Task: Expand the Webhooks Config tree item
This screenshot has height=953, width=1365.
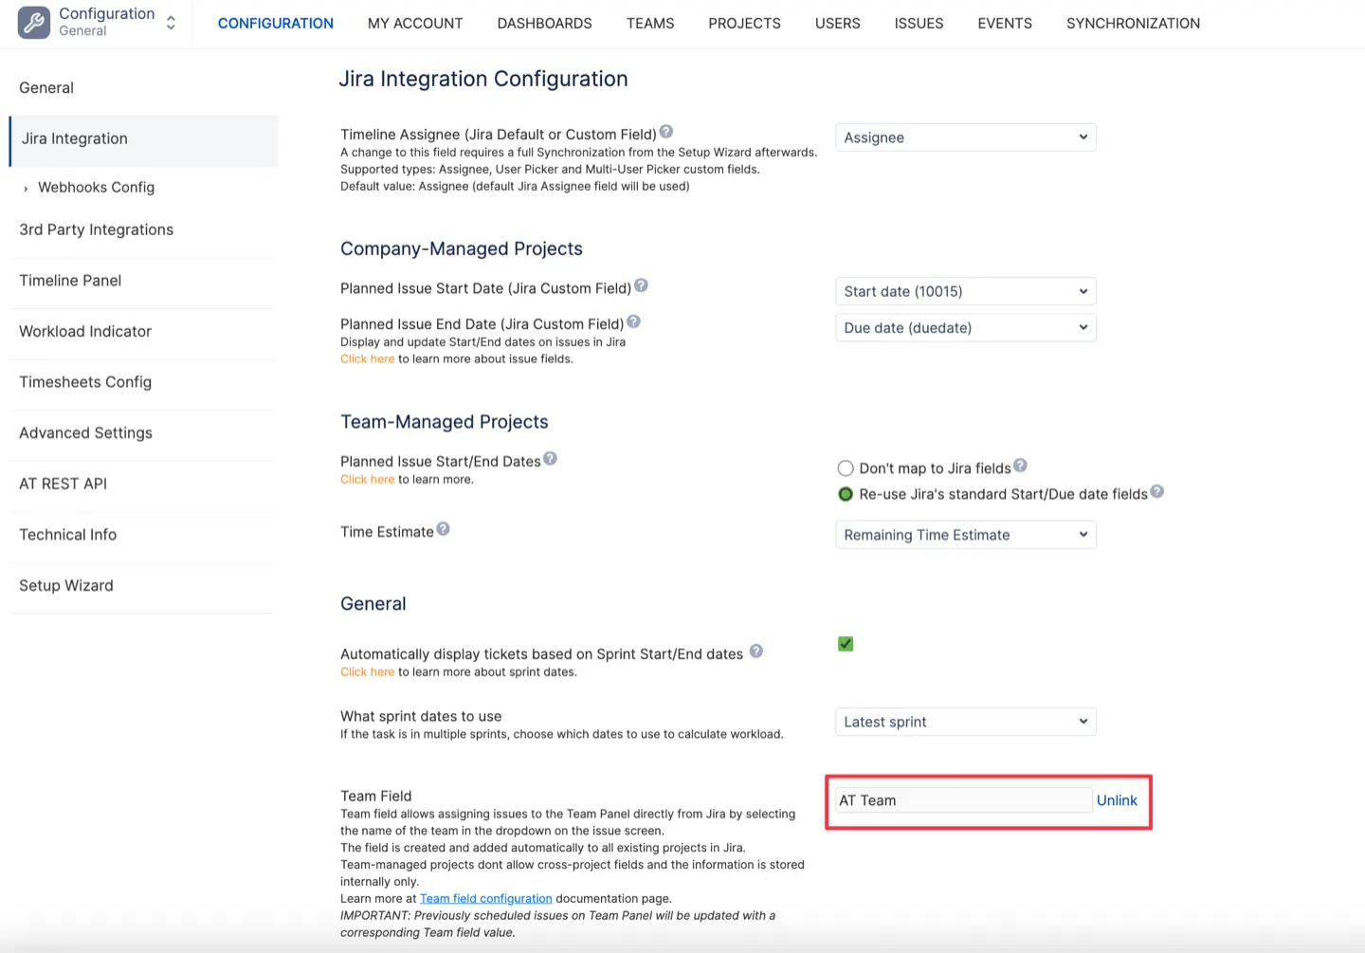Action: click(x=26, y=188)
